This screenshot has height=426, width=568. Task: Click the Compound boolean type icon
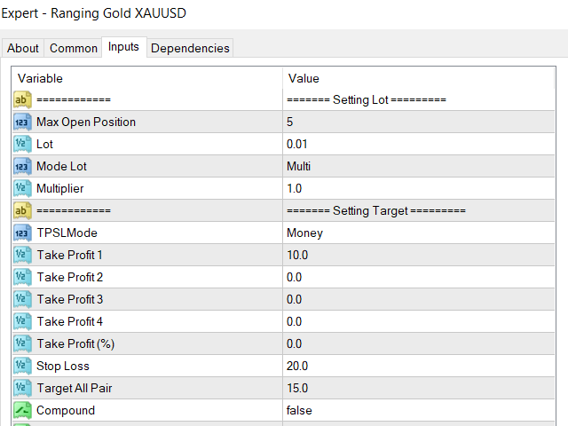[22, 410]
